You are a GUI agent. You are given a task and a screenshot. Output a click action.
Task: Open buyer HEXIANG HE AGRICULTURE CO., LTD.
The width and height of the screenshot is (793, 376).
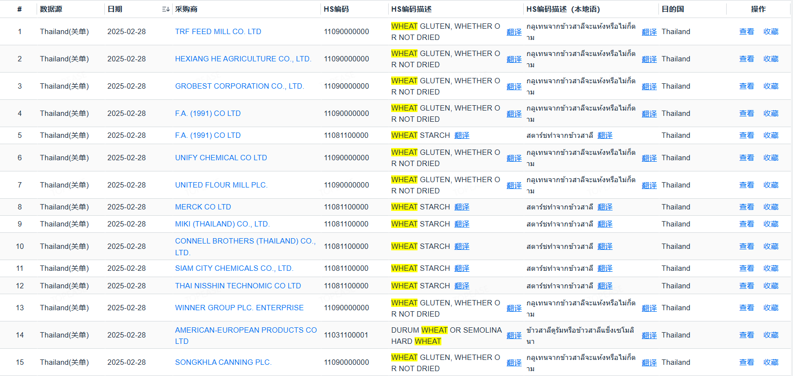click(243, 59)
